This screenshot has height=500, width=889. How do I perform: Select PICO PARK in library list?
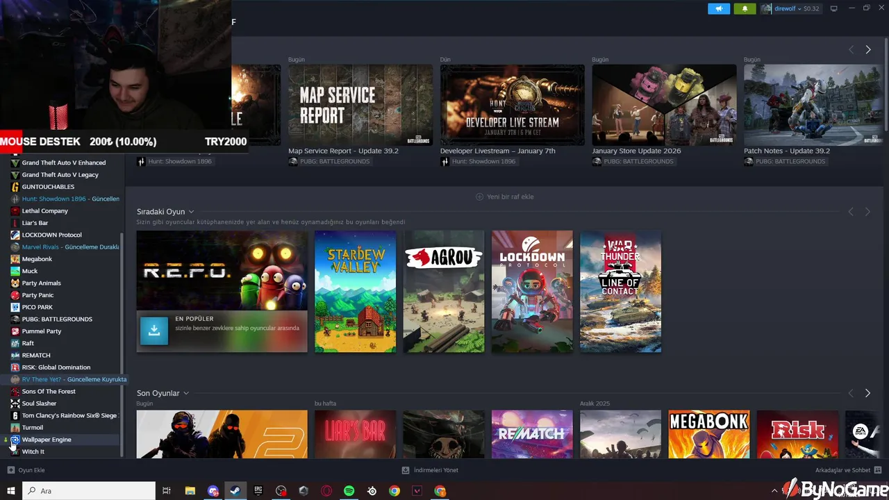(38, 308)
